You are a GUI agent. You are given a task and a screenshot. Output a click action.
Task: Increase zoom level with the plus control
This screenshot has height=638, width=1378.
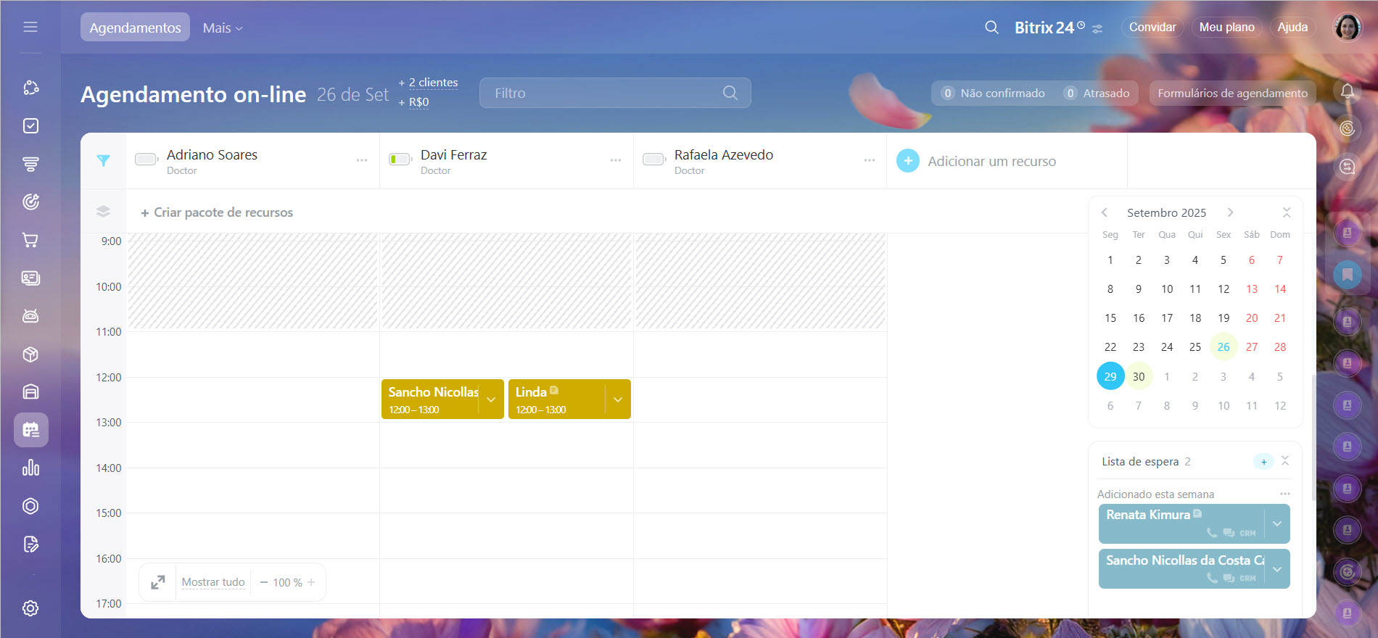[x=311, y=582]
